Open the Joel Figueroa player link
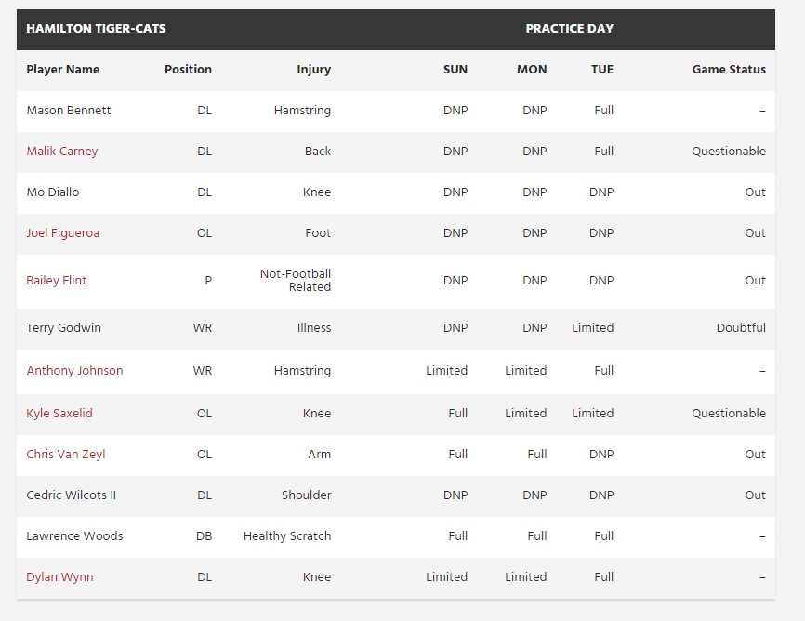 point(62,233)
